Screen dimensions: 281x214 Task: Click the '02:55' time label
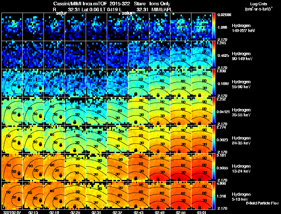click(x=181, y=212)
